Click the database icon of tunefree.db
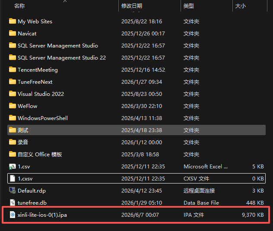273x231 pixels. pyautogui.click(x=13, y=203)
